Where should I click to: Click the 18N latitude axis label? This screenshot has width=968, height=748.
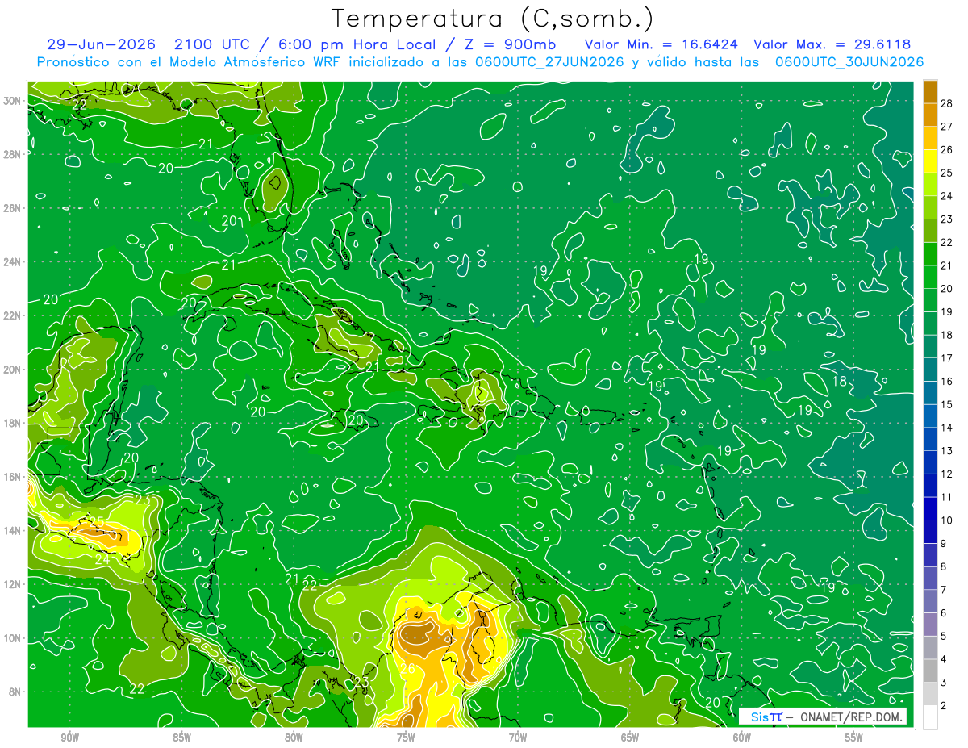pos(13,423)
